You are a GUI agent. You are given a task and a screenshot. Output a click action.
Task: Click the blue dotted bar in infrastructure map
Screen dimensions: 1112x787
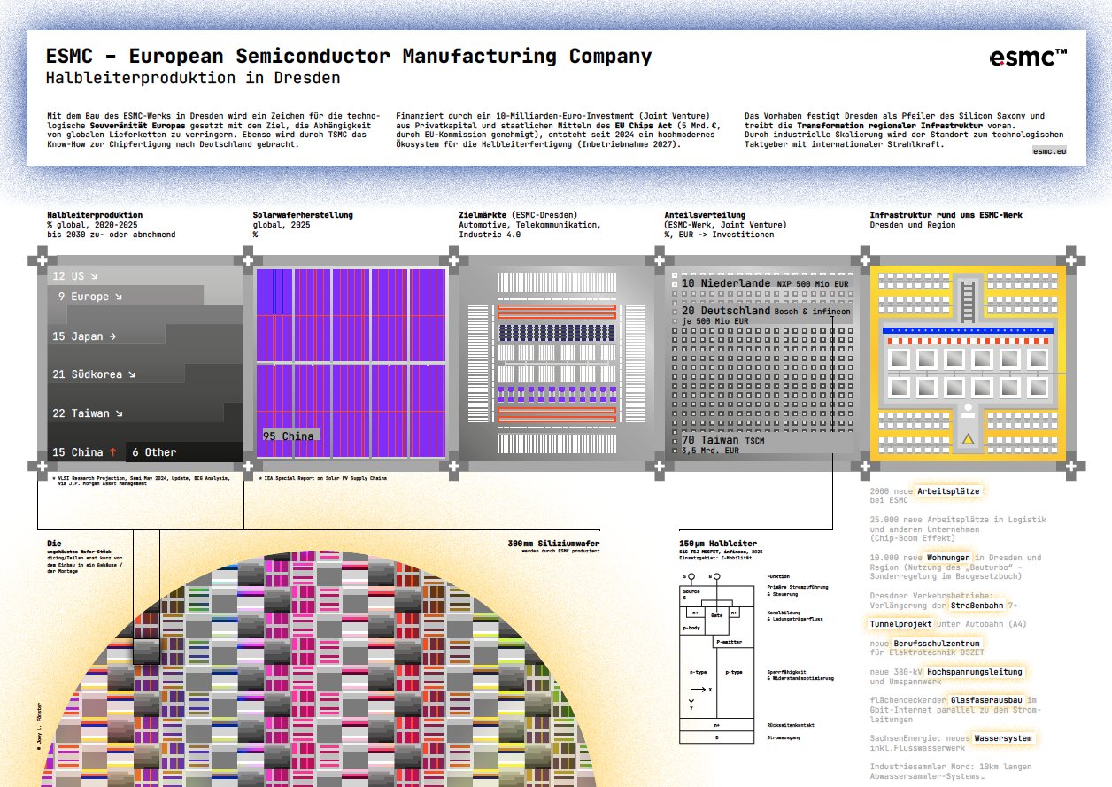(969, 330)
